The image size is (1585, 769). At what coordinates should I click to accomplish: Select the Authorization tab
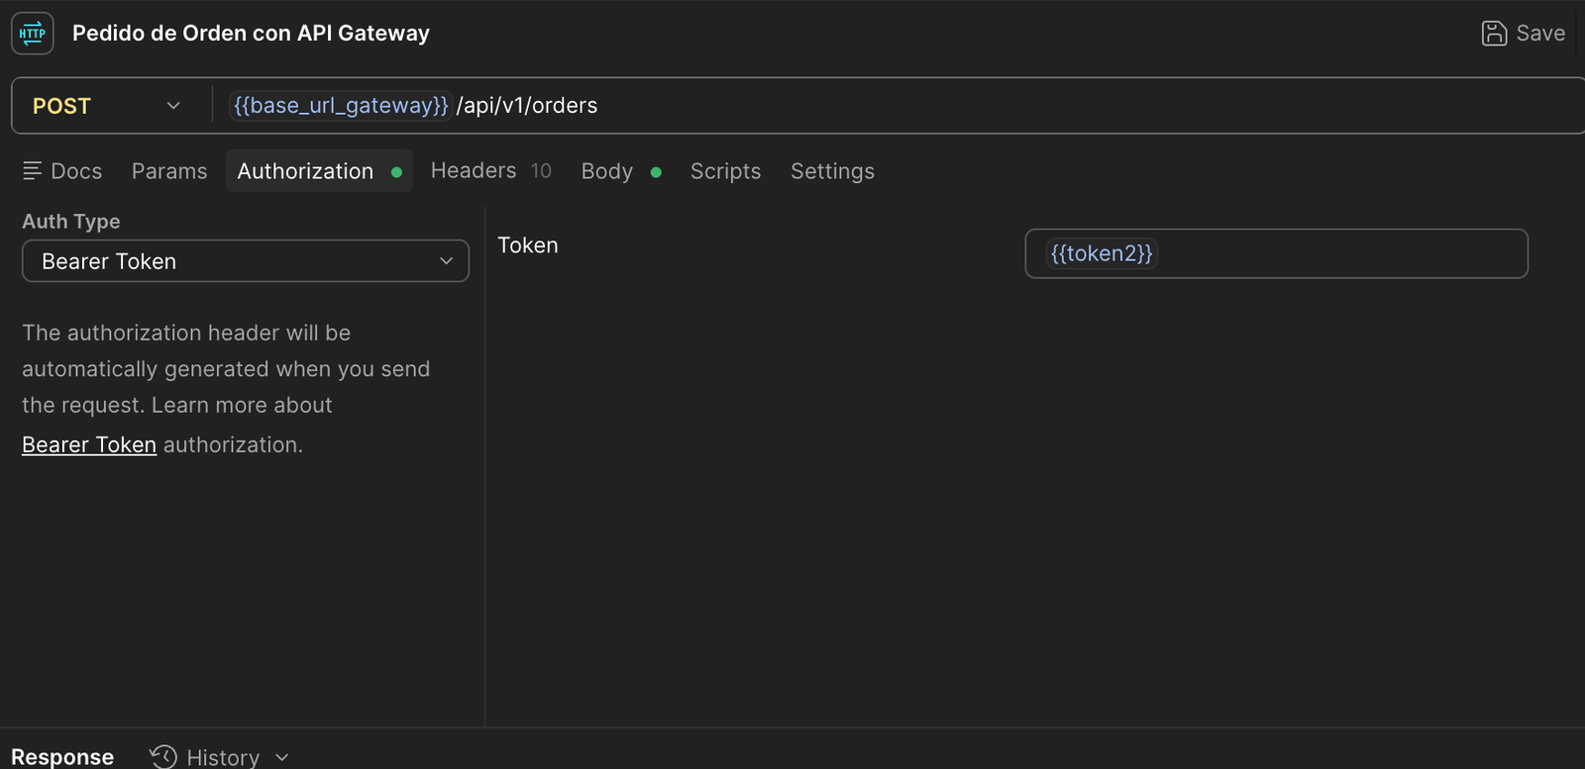click(319, 171)
